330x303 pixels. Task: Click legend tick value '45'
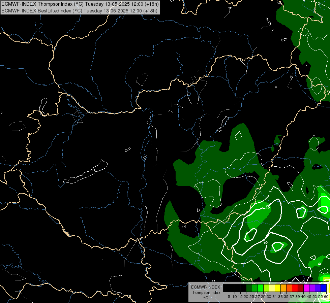309,297
